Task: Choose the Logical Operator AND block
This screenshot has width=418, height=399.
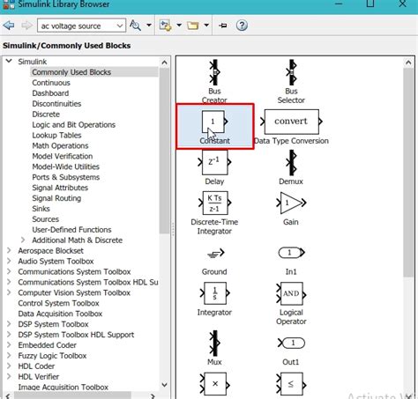Action: tap(291, 293)
